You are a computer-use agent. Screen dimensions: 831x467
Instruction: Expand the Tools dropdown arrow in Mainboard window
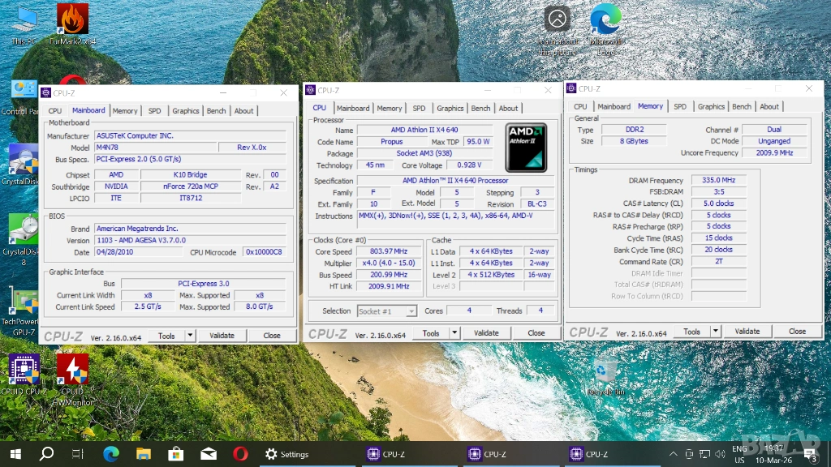click(190, 335)
